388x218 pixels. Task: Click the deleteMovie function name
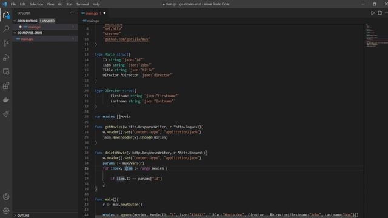pyautogui.click(x=116, y=153)
